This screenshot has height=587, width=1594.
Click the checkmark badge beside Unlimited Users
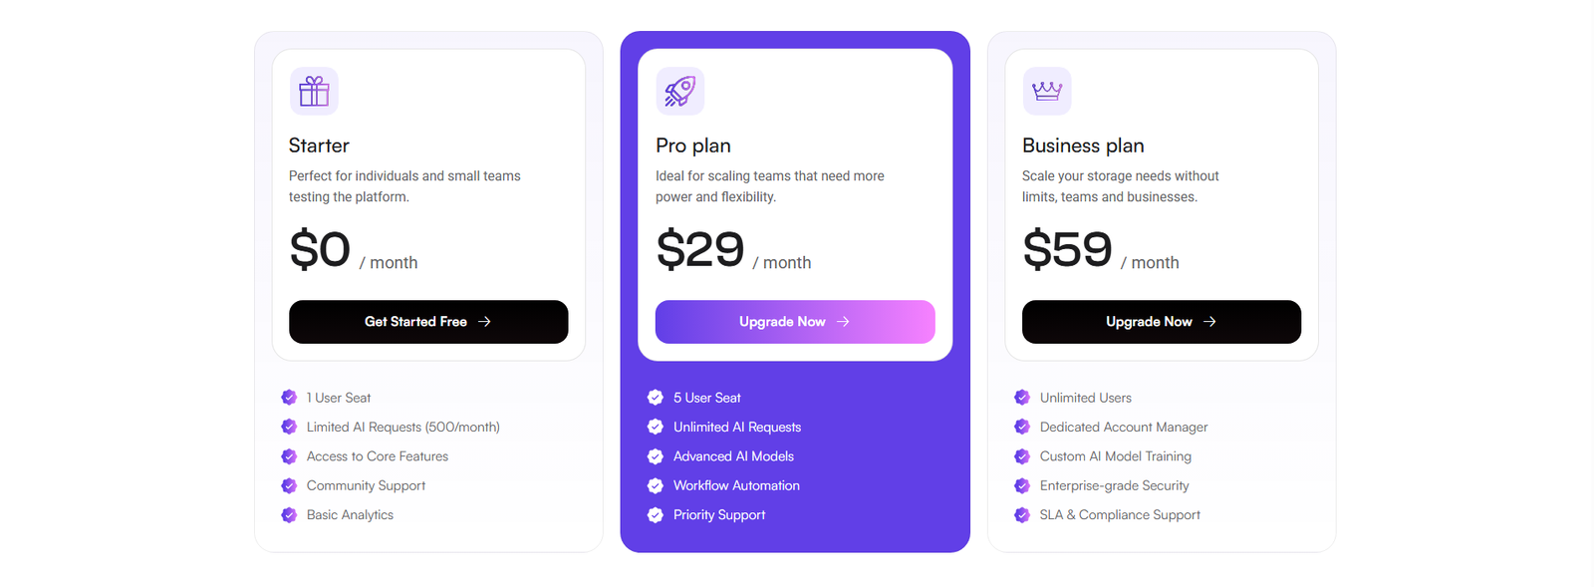[x=1022, y=398]
